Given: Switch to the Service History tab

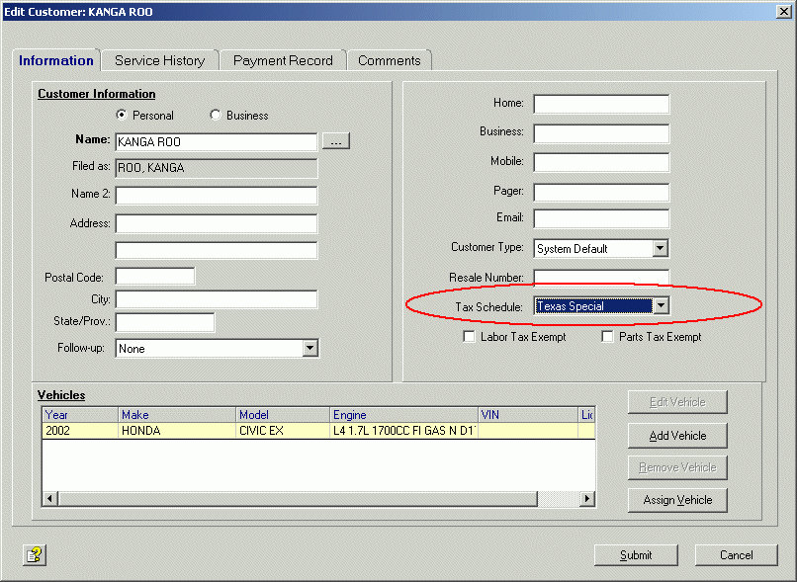Looking at the screenshot, I should 159,60.
